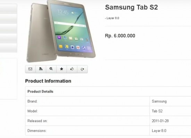The height and width of the screenshot is (138, 191).
Task: Dislike the product with thumbs-down icon
Action: pyautogui.click(x=82, y=69)
